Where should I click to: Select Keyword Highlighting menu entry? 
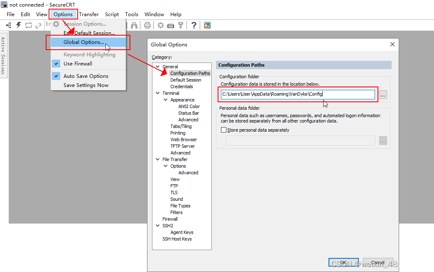pos(89,55)
